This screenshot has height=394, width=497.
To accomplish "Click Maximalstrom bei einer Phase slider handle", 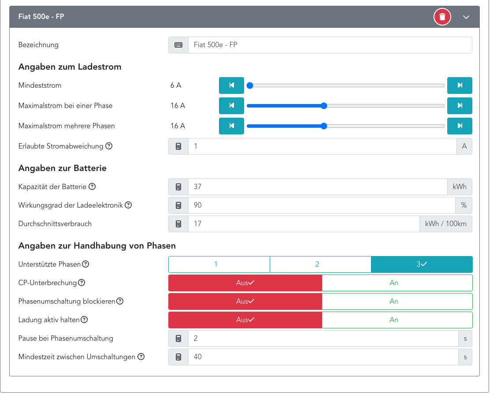I will (323, 106).
